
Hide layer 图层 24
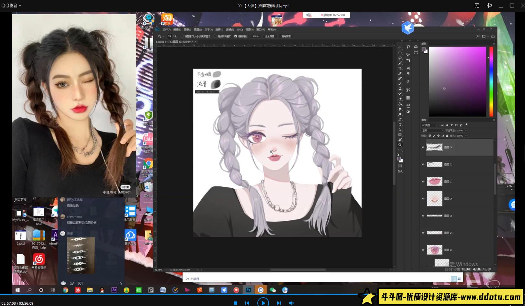click(423, 233)
